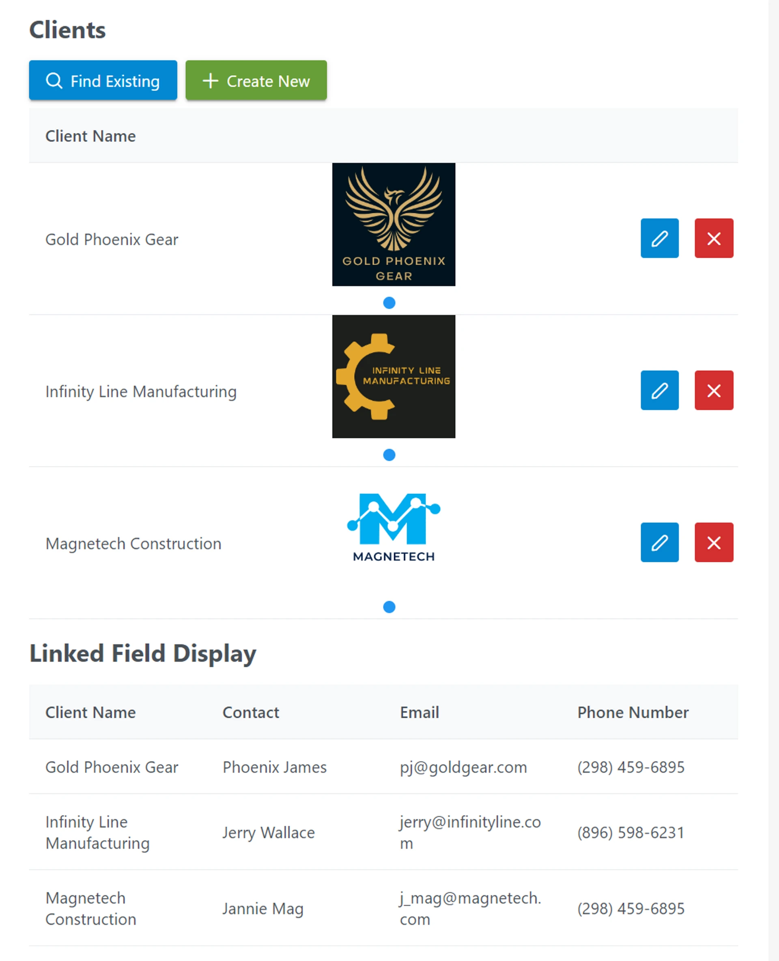
Task: Click plus icon in Create New
Action: [x=210, y=81]
